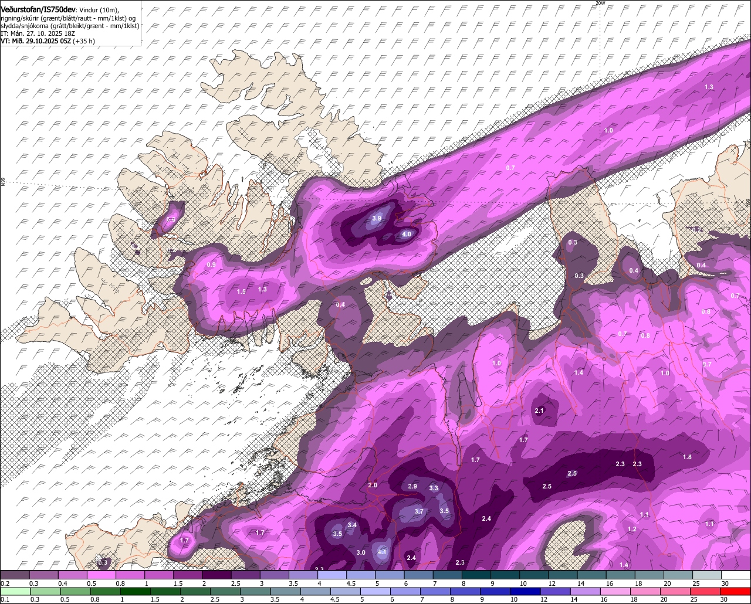The width and height of the screenshot is (751, 604).
Task: Click the 4.0 precipitation value on the map
Action: (x=406, y=234)
